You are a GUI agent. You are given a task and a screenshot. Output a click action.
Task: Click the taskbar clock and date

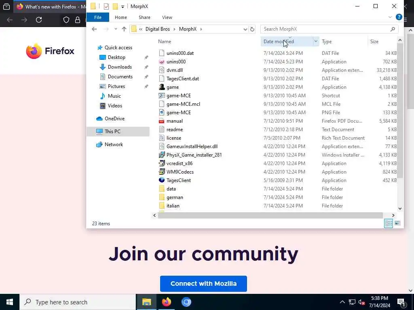pyautogui.click(x=379, y=302)
